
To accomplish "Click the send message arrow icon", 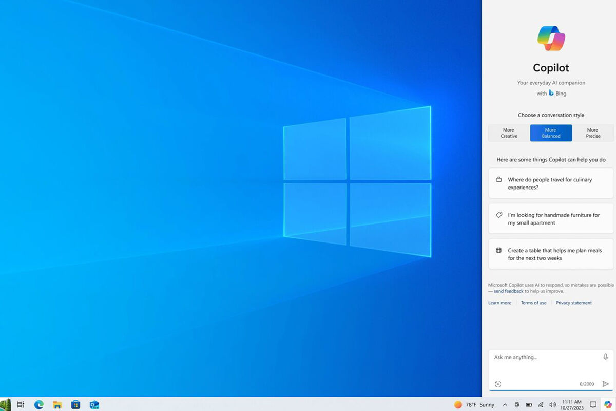I will click(606, 384).
